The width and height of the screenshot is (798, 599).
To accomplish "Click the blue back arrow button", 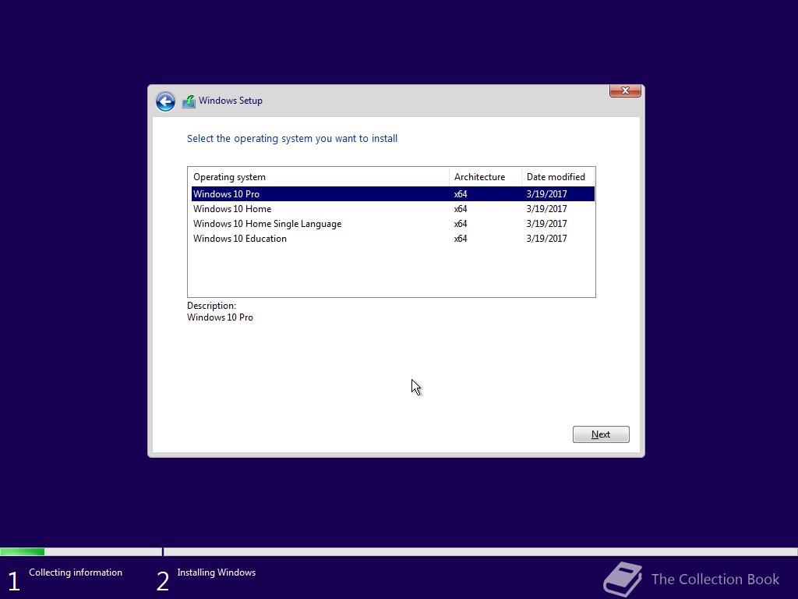I will (165, 101).
